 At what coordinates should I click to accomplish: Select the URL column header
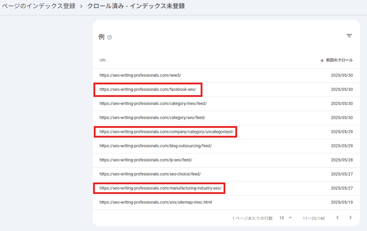coord(103,60)
